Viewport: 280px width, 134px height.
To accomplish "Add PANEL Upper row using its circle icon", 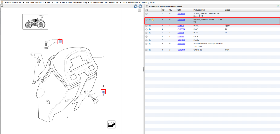I will [146, 26].
